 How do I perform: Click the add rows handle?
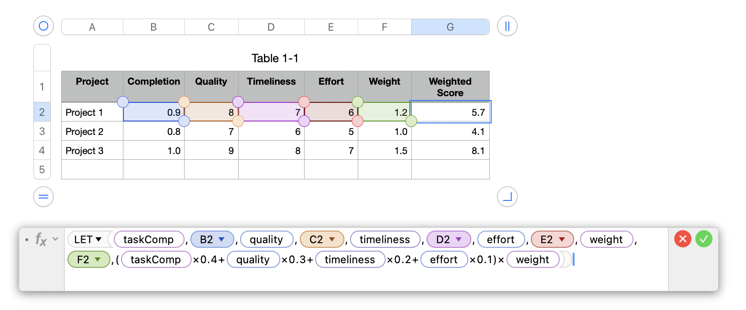[x=43, y=197]
